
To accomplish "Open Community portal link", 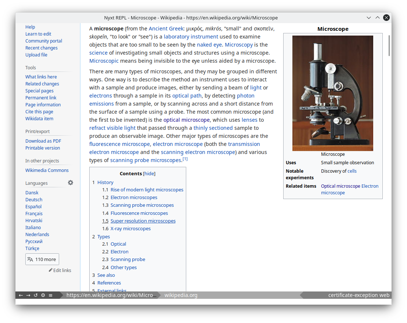I will point(44,41).
